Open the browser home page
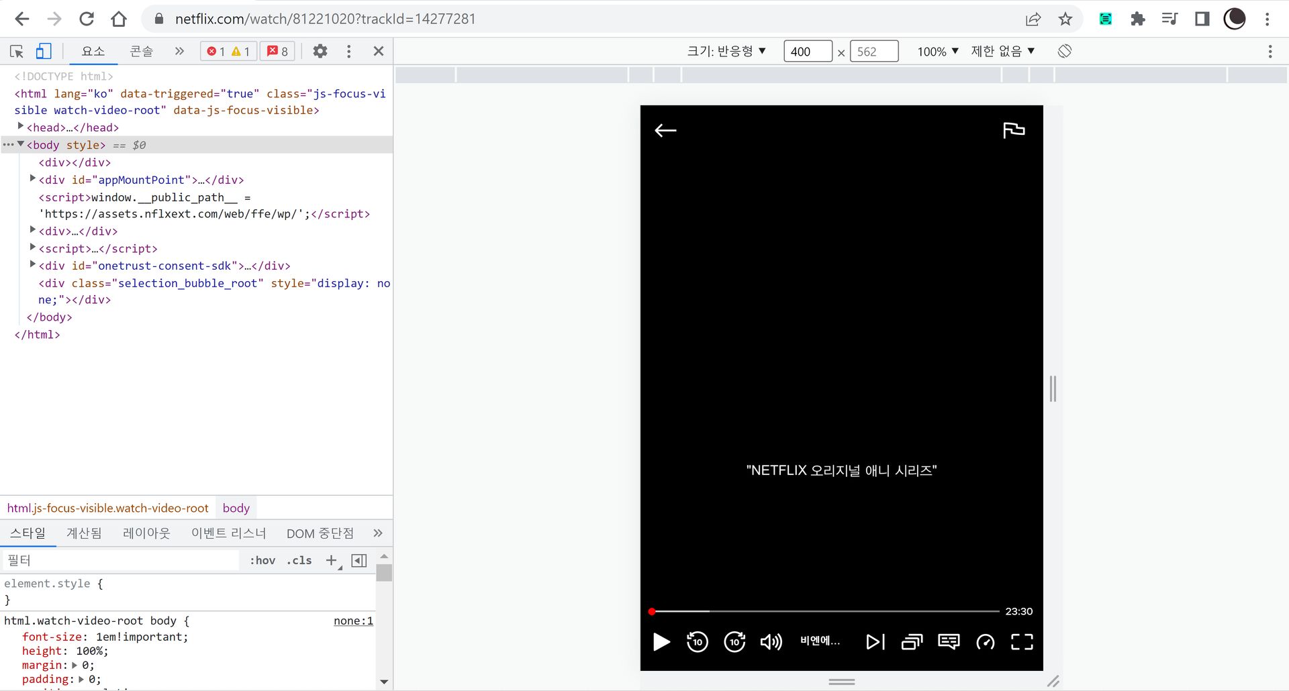1289x691 pixels. coord(119,19)
